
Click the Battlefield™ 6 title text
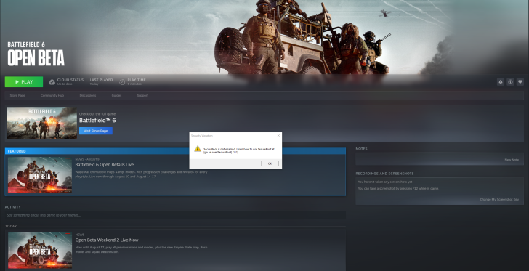(x=97, y=120)
